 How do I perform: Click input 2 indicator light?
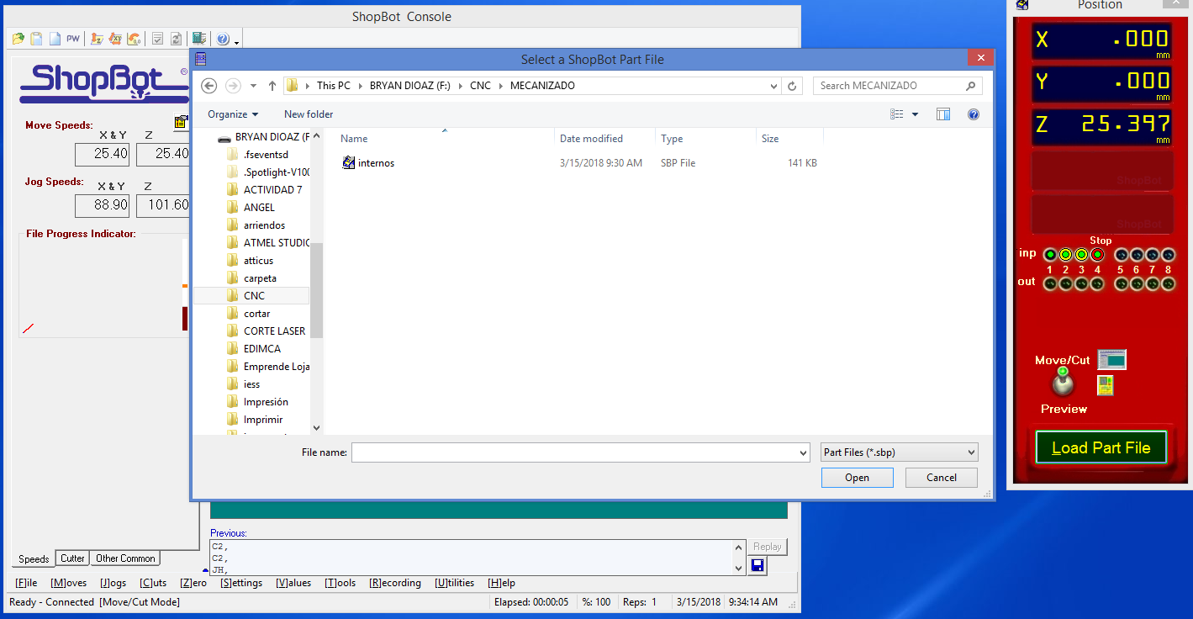tap(1065, 254)
